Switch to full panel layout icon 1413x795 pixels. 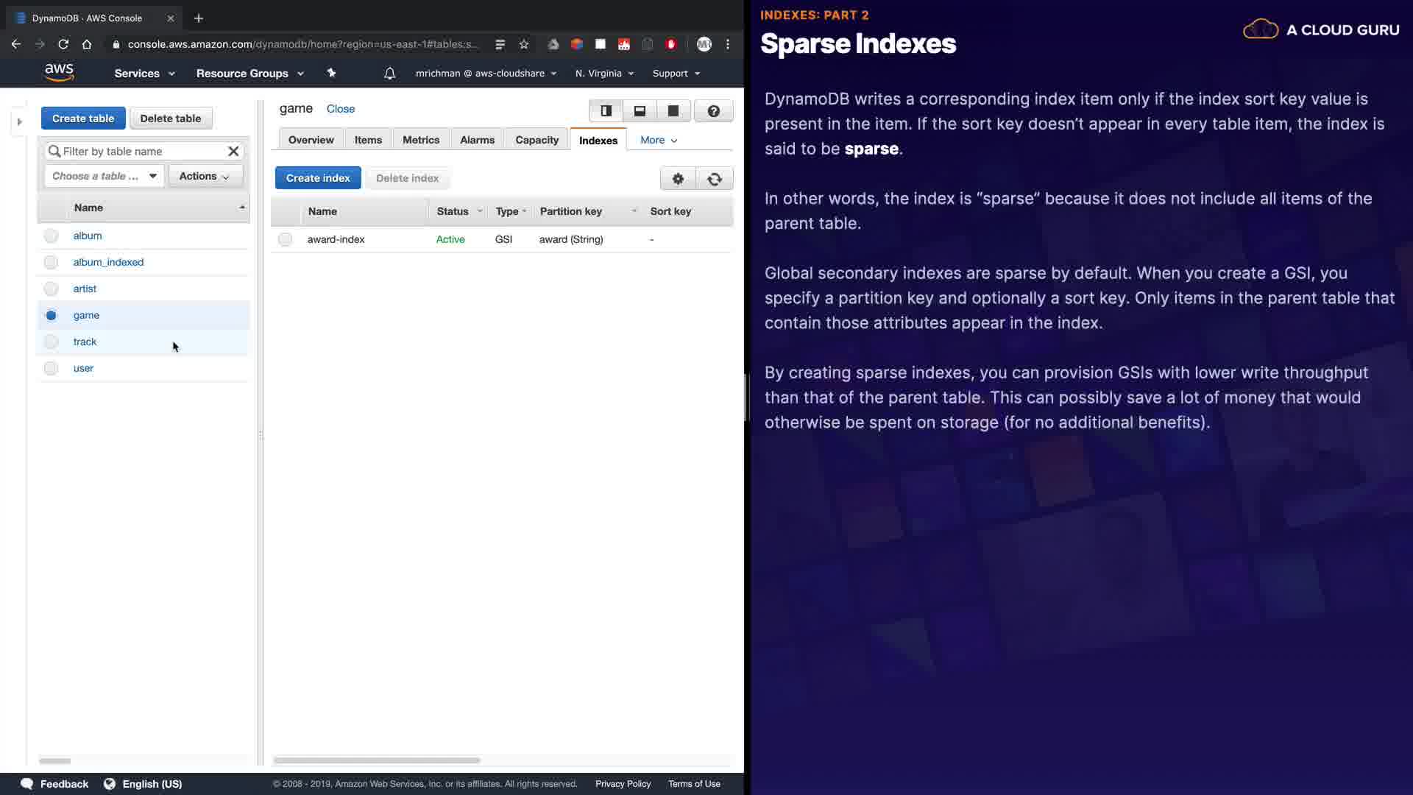tap(673, 111)
